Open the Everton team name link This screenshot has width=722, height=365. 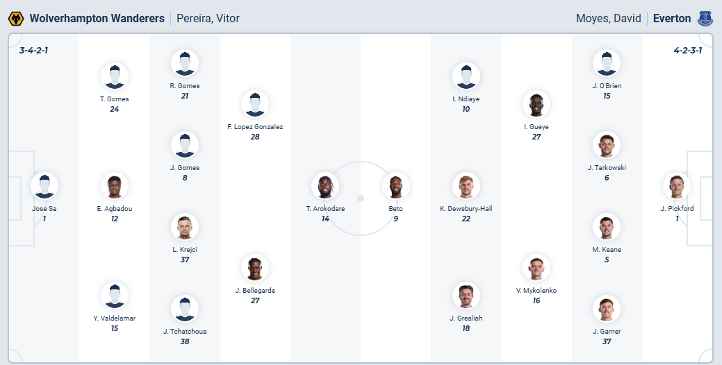pyautogui.click(x=671, y=18)
